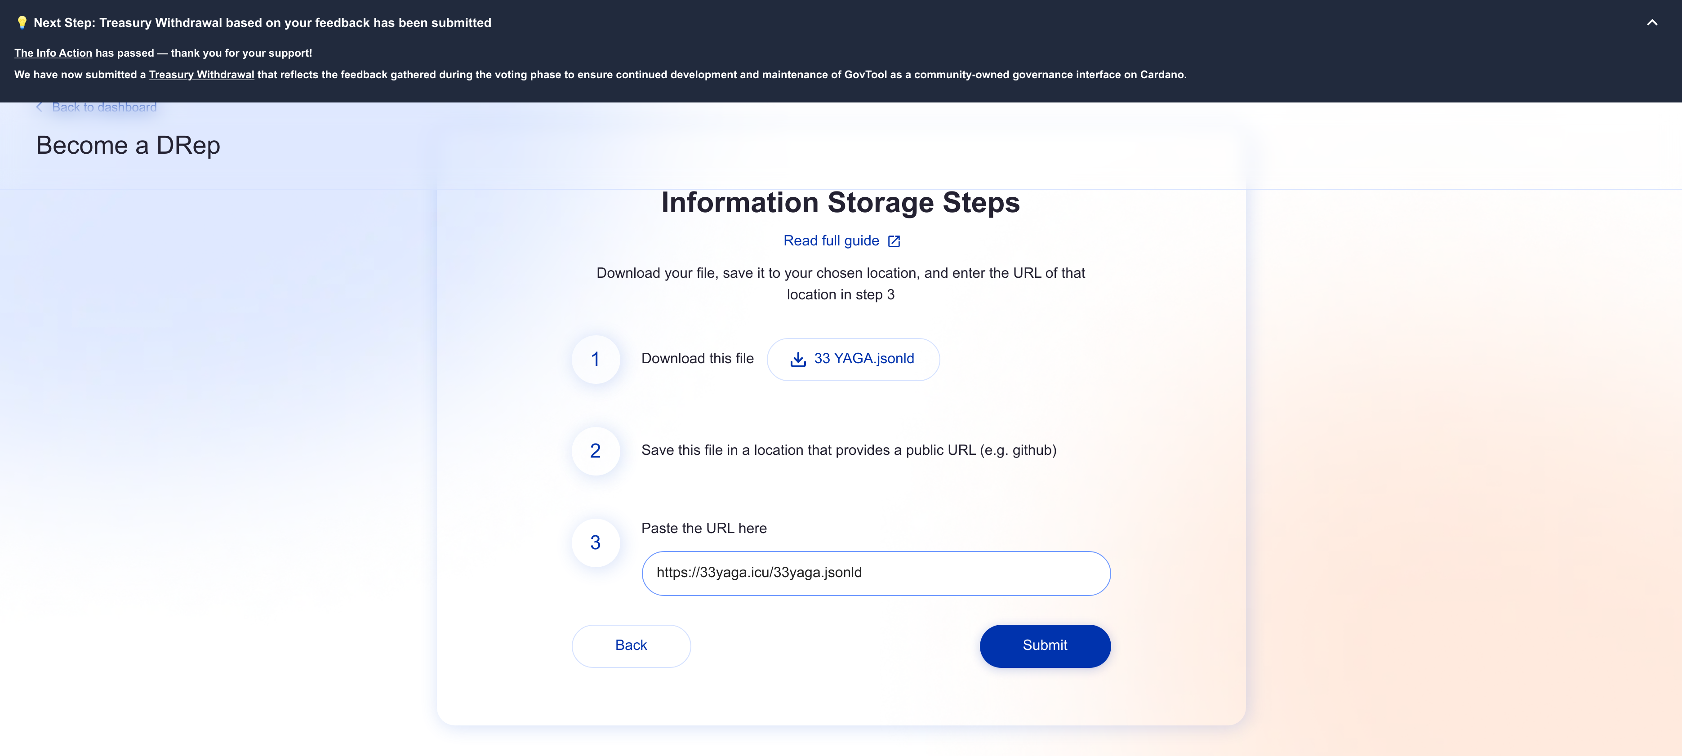Open the Read full guide link
The height and width of the screenshot is (756, 1682).
(831, 241)
